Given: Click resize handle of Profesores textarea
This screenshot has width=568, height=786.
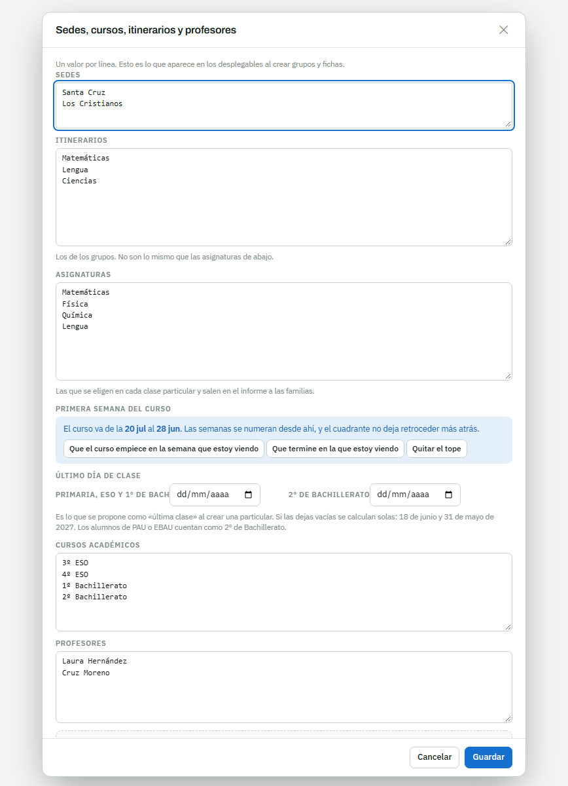Looking at the screenshot, I should (x=507, y=718).
